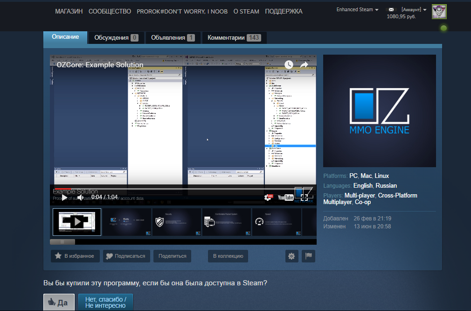471x311 pixels.
Task: Click the video Share arrow icon
Action: 304,64
